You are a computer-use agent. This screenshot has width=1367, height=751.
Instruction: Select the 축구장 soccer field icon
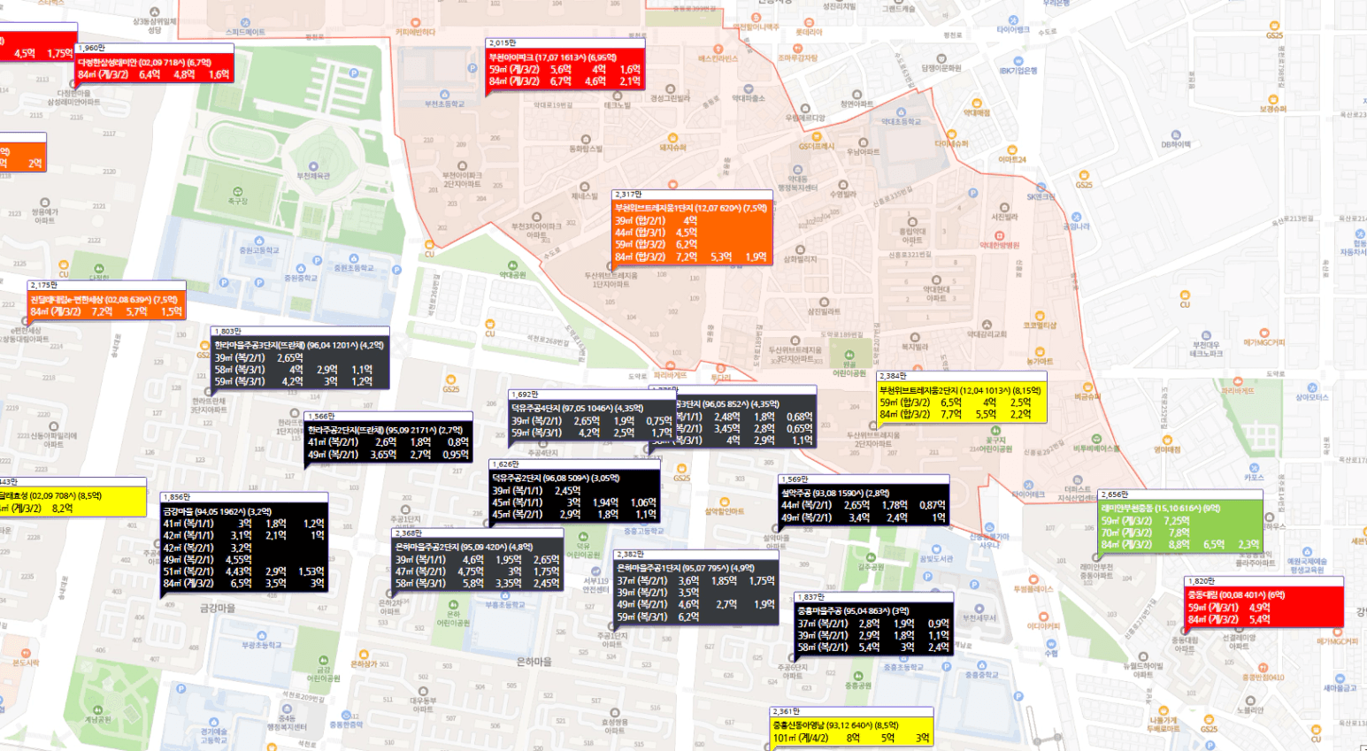coord(237,192)
